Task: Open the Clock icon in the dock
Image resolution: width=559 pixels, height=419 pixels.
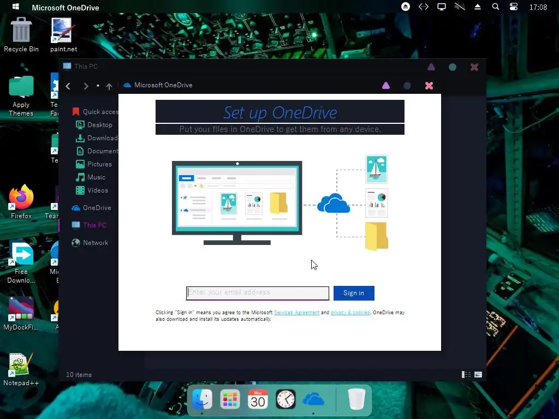Action: pos(286,399)
